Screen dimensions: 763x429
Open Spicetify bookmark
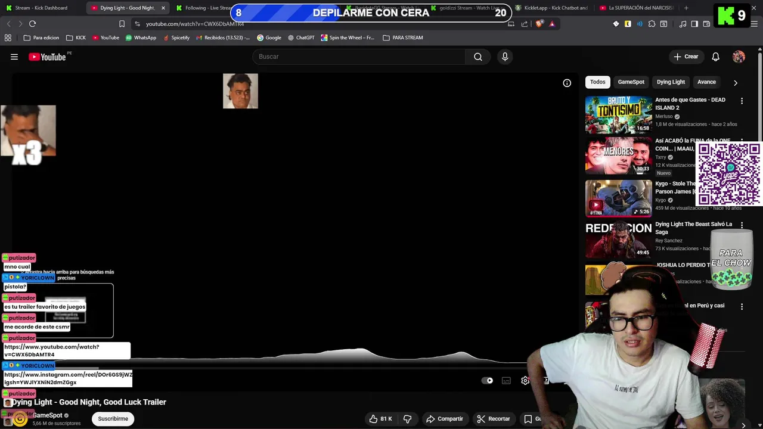tap(176, 38)
